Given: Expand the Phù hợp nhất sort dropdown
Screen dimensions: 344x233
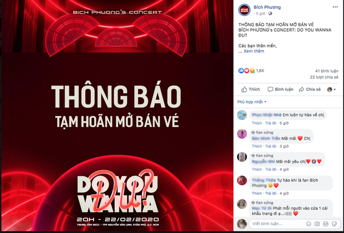Looking at the screenshot, I should 252,102.
